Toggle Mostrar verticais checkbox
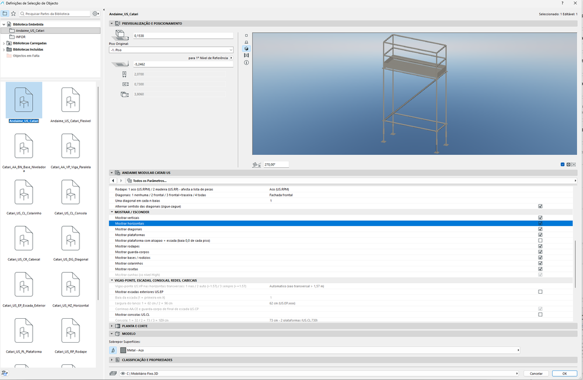Viewport: 583px width, 380px height. coord(540,217)
